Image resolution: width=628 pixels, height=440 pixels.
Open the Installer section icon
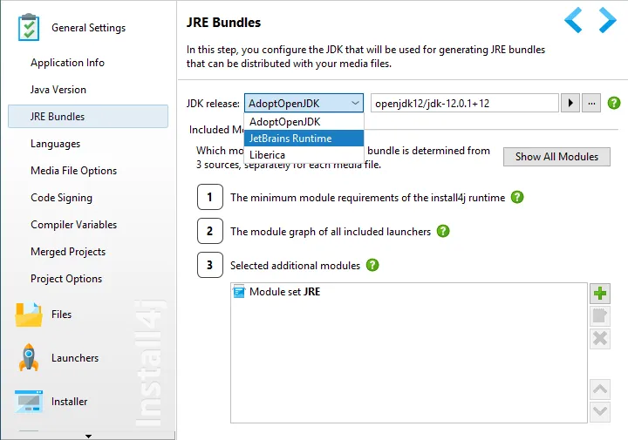point(29,401)
